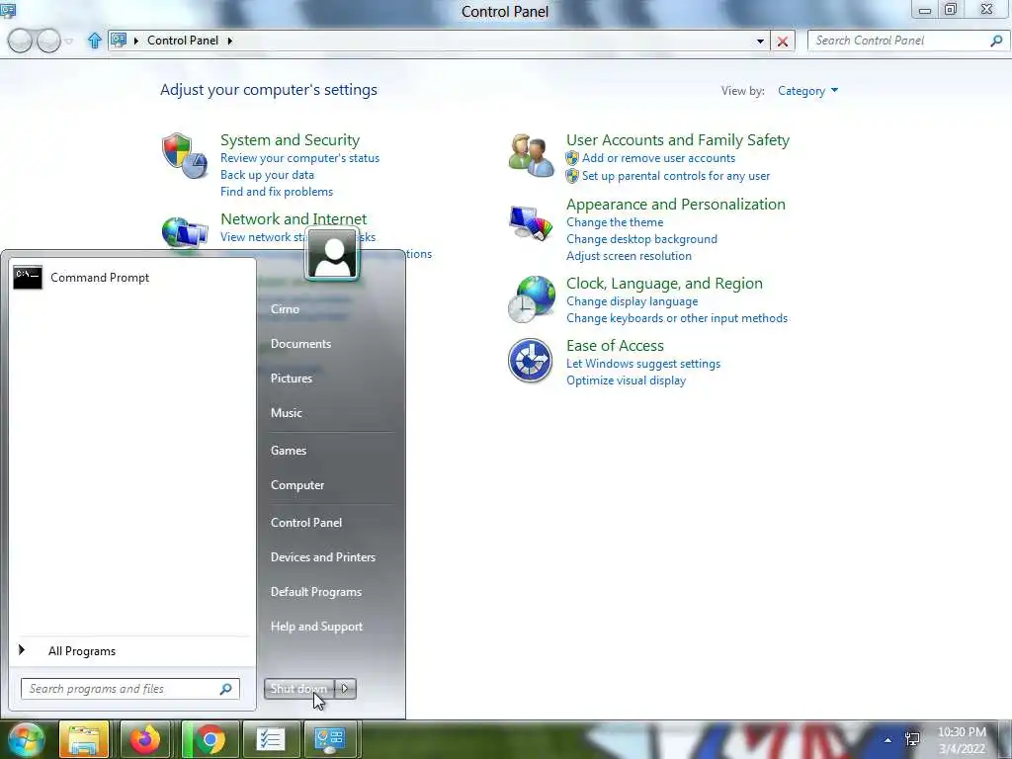Open the shut down options arrow
Image resolution: width=1012 pixels, height=759 pixels.
click(x=345, y=689)
